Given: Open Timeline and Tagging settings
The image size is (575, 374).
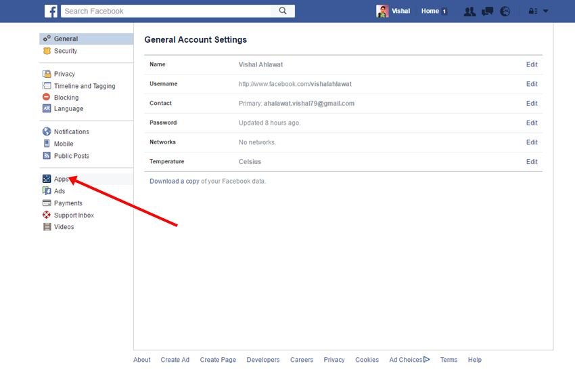Looking at the screenshot, I should point(86,85).
